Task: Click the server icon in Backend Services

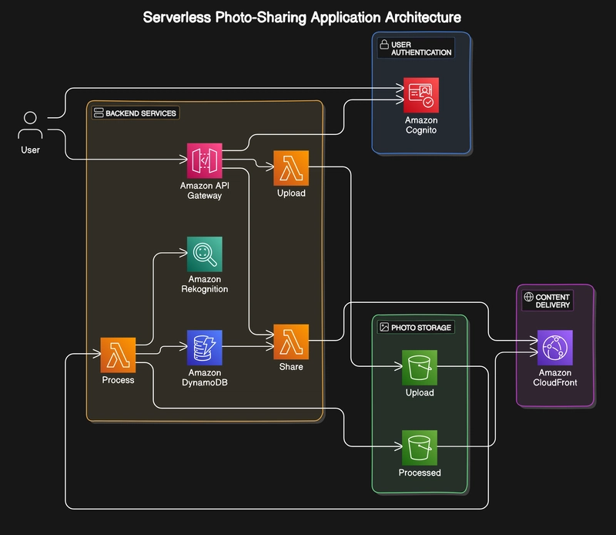Action: click(99, 113)
